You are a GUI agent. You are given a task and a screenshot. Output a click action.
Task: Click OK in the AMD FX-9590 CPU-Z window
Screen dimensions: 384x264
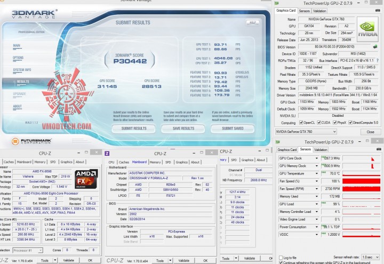pyautogui.click(x=90, y=260)
